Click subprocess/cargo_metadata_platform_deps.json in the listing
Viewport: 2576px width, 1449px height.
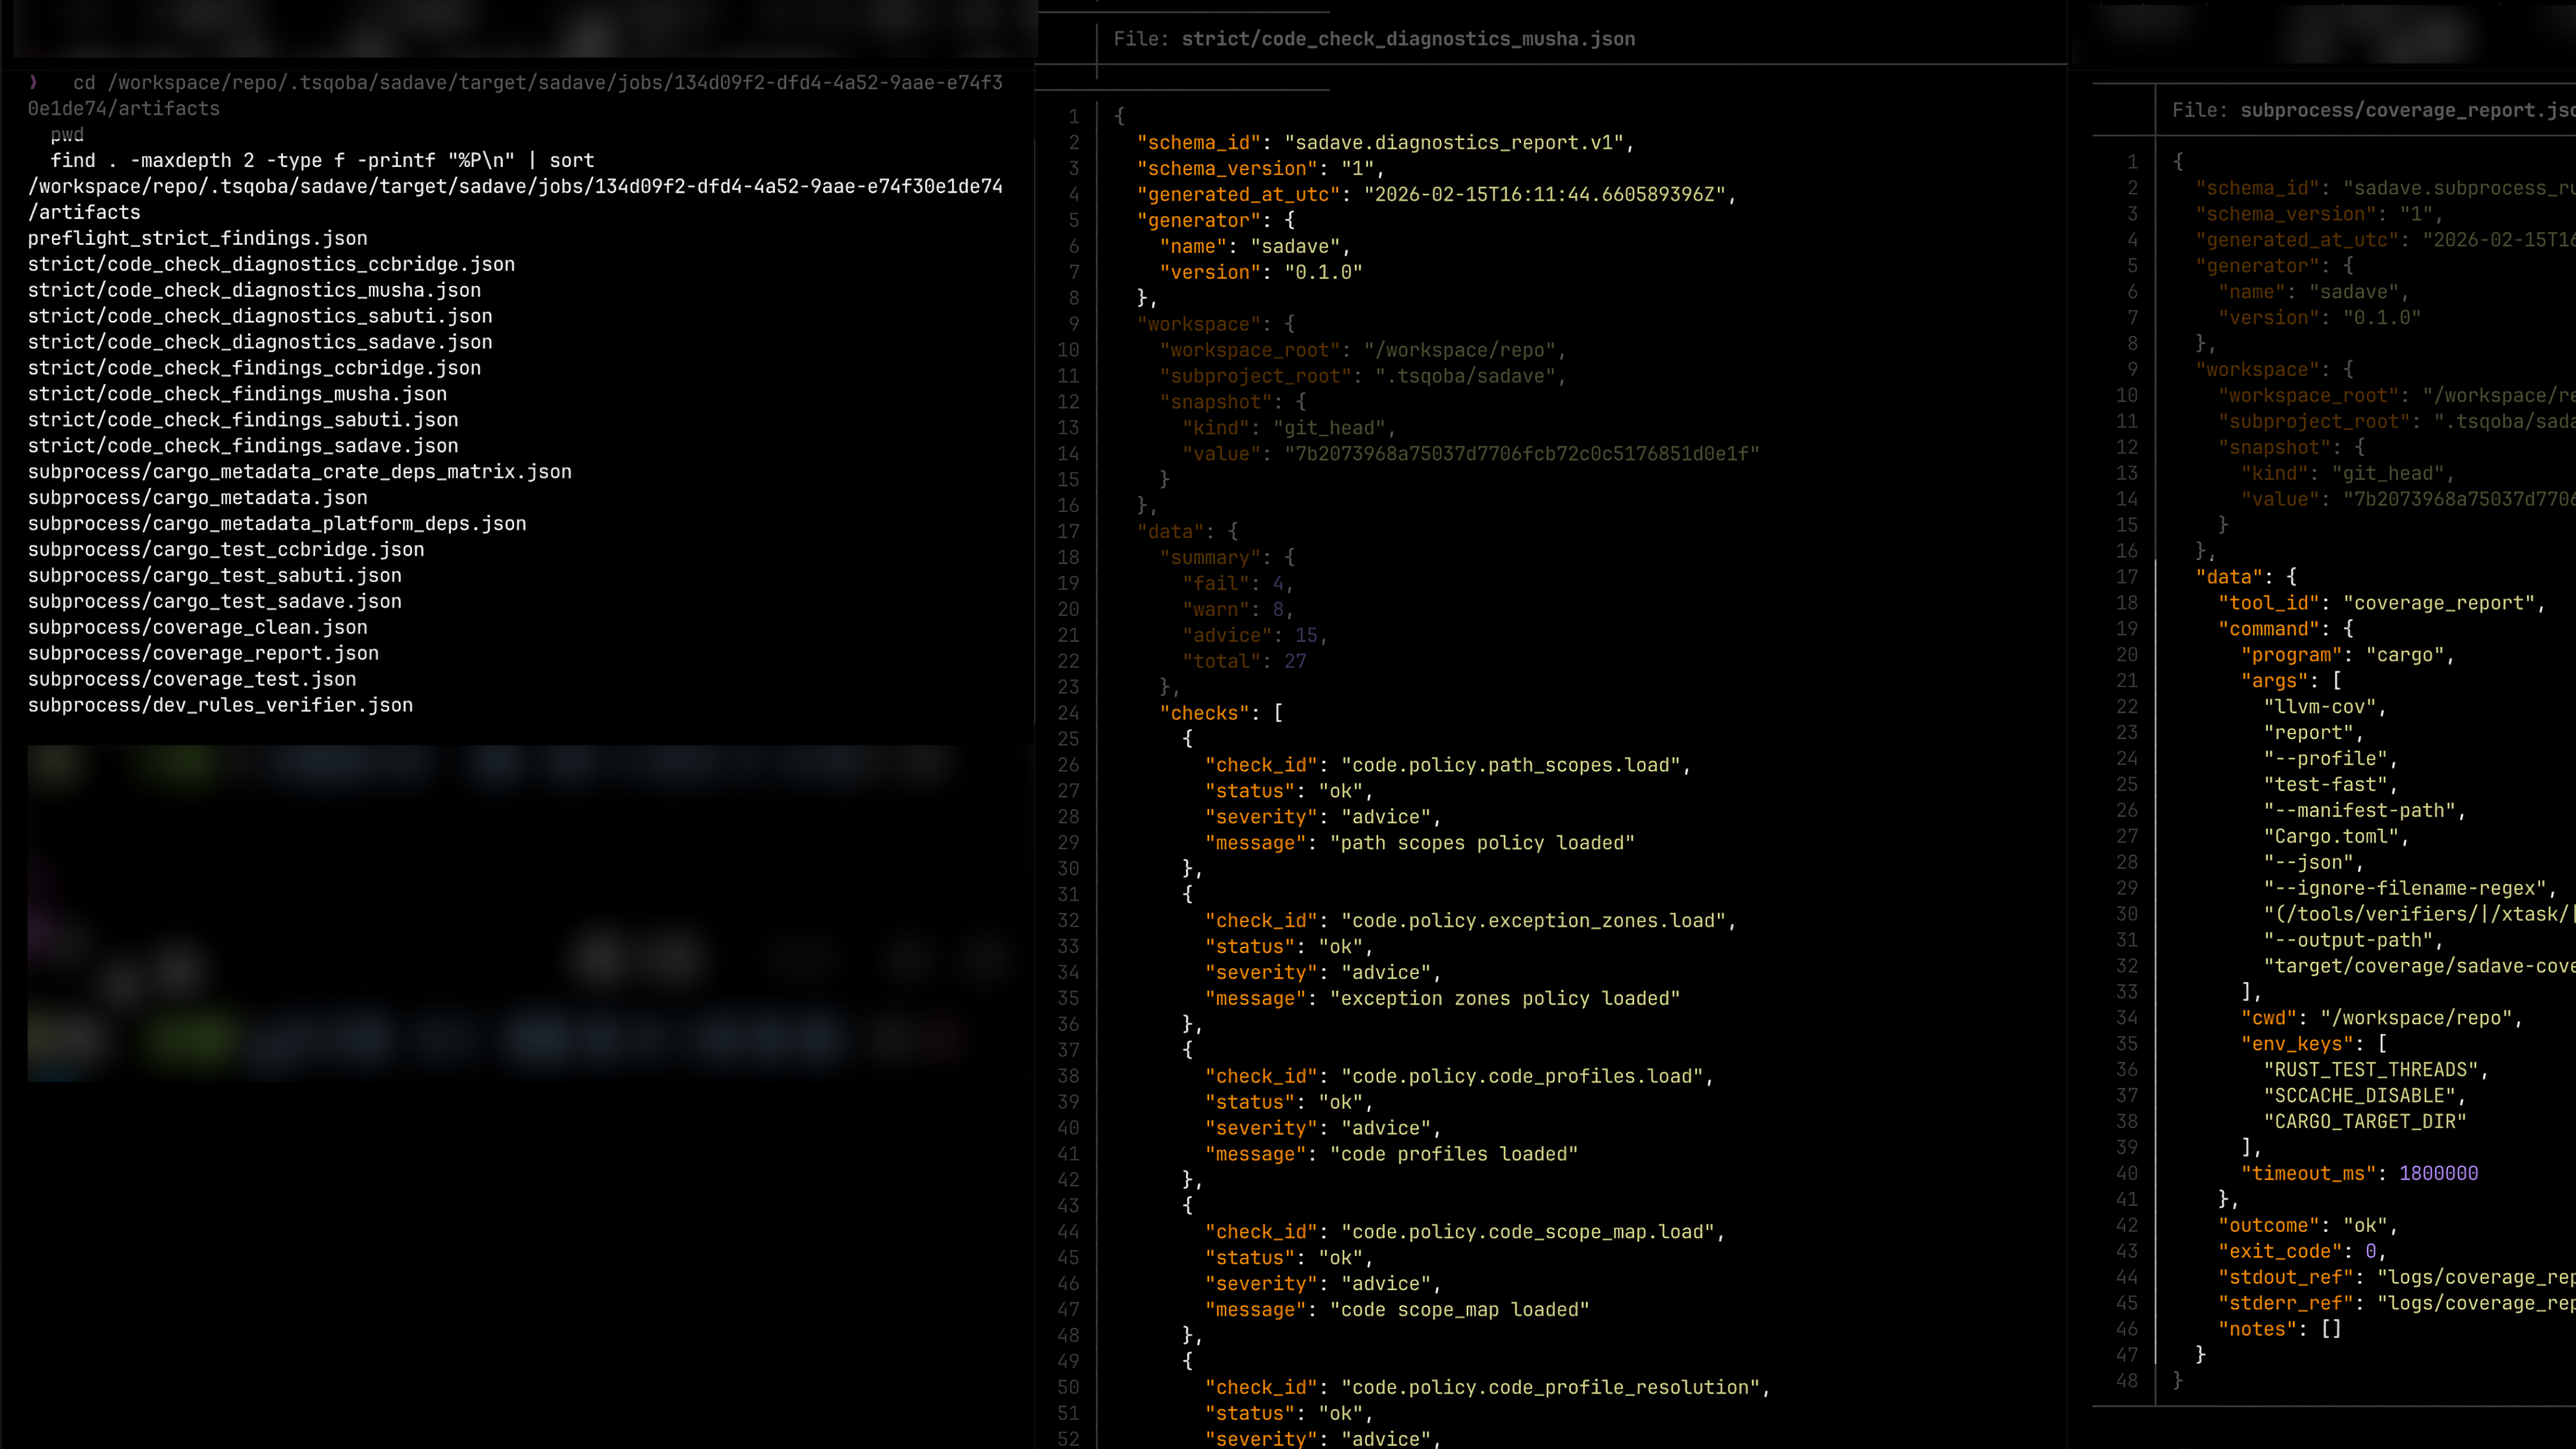(x=277, y=523)
